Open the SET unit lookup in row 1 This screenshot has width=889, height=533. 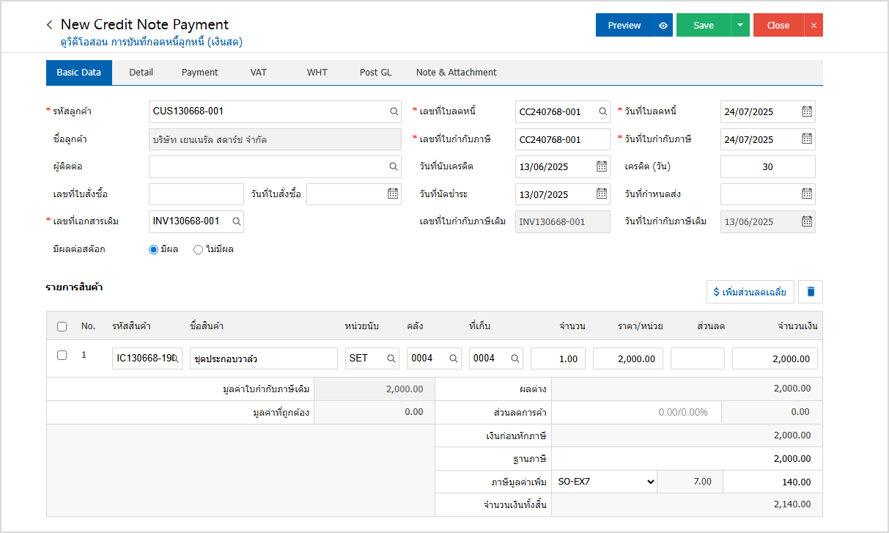[x=393, y=359]
